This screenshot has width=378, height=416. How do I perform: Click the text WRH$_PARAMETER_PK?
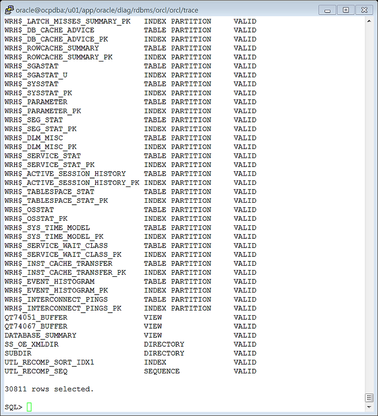pyautogui.click(x=43, y=111)
